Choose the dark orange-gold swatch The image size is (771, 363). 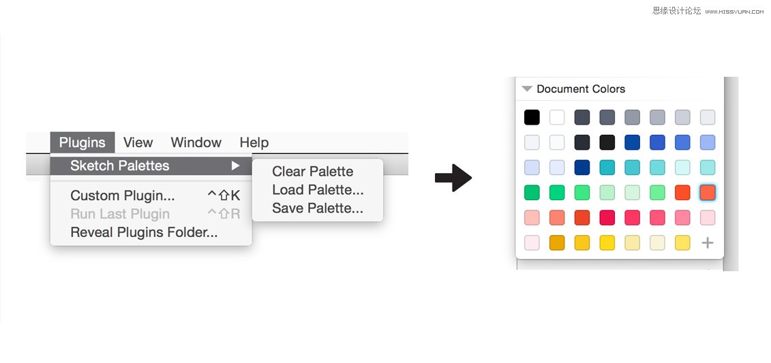(x=557, y=243)
